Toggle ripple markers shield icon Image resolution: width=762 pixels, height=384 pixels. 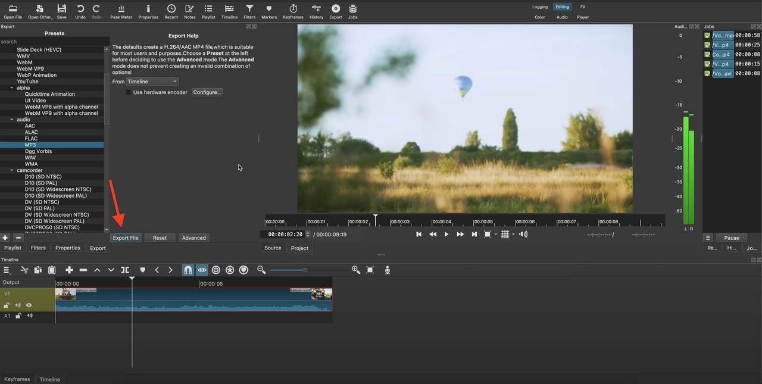(x=243, y=270)
